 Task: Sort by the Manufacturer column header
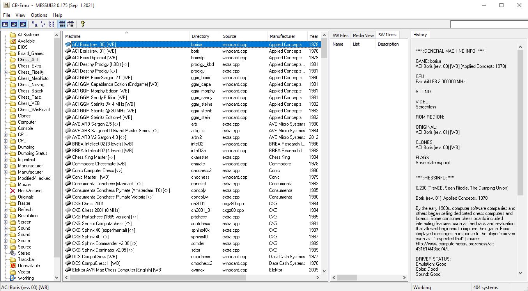click(x=288, y=36)
